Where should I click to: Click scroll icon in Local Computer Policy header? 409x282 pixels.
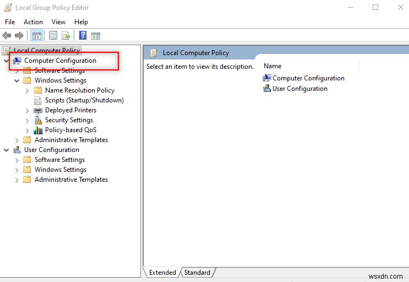pyautogui.click(x=154, y=53)
